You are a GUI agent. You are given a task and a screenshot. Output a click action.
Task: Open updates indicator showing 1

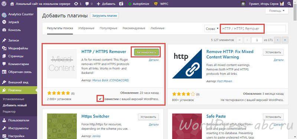point(78,4)
